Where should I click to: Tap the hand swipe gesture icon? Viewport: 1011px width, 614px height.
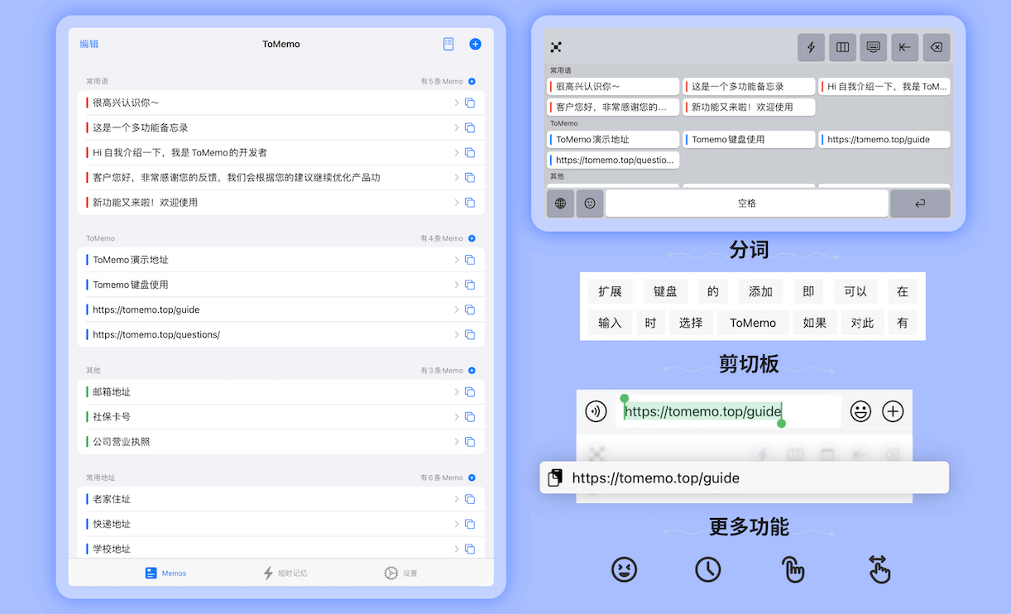coord(879,569)
